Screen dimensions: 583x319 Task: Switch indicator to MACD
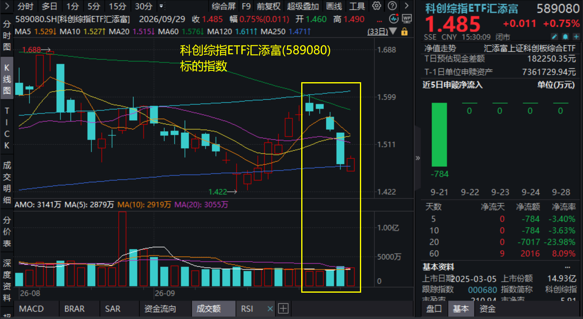coord(31,309)
